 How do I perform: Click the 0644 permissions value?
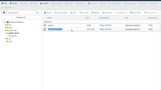click(150, 29)
